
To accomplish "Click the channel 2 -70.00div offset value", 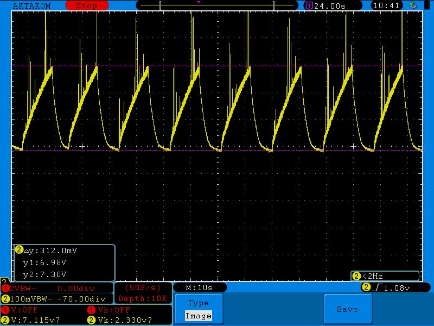I will [x=82, y=299].
